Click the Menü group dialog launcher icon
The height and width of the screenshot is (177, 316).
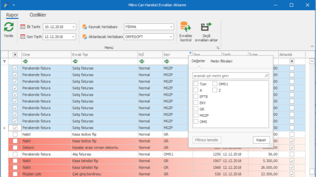click(x=218, y=48)
